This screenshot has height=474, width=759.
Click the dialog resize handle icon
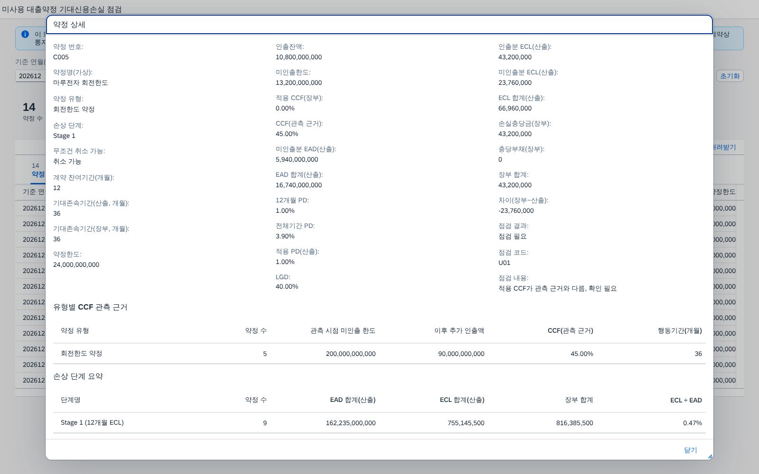(x=710, y=456)
